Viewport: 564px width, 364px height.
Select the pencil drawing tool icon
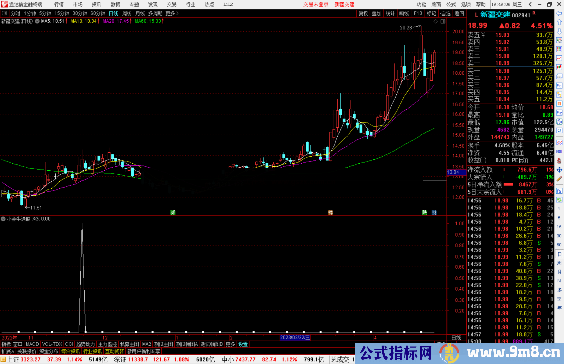coord(559,179)
